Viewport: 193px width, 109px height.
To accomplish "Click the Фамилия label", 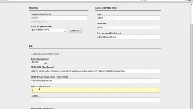I will [x=102, y=24].
